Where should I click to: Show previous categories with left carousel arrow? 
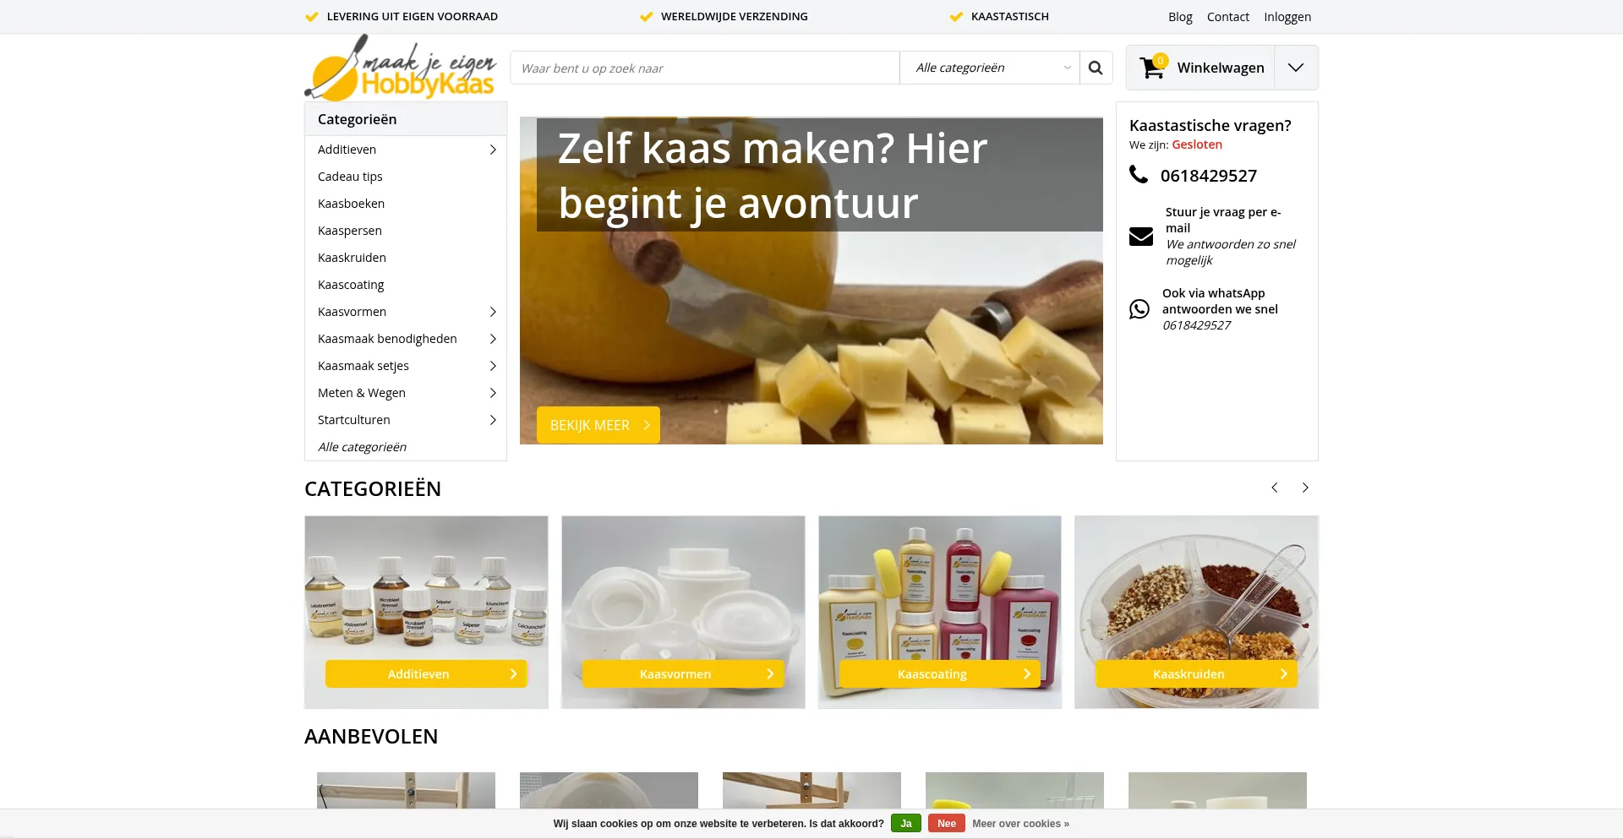pos(1275,488)
